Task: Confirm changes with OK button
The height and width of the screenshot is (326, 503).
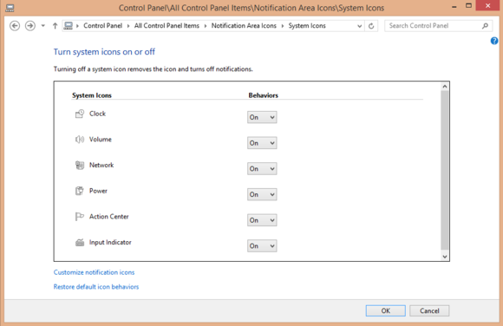Action: click(386, 310)
